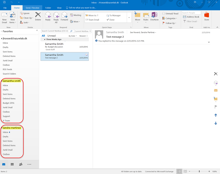Open the New Items menu
Viewport: 220px width, 174px height.
[12, 18]
